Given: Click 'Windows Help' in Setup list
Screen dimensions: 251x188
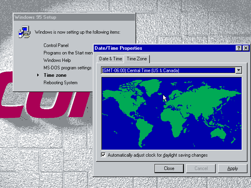Looking at the screenshot, I should (x=57, y=60).
